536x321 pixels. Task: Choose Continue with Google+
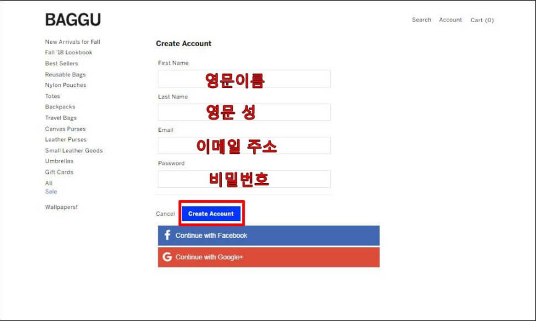(x=269, y=257)
